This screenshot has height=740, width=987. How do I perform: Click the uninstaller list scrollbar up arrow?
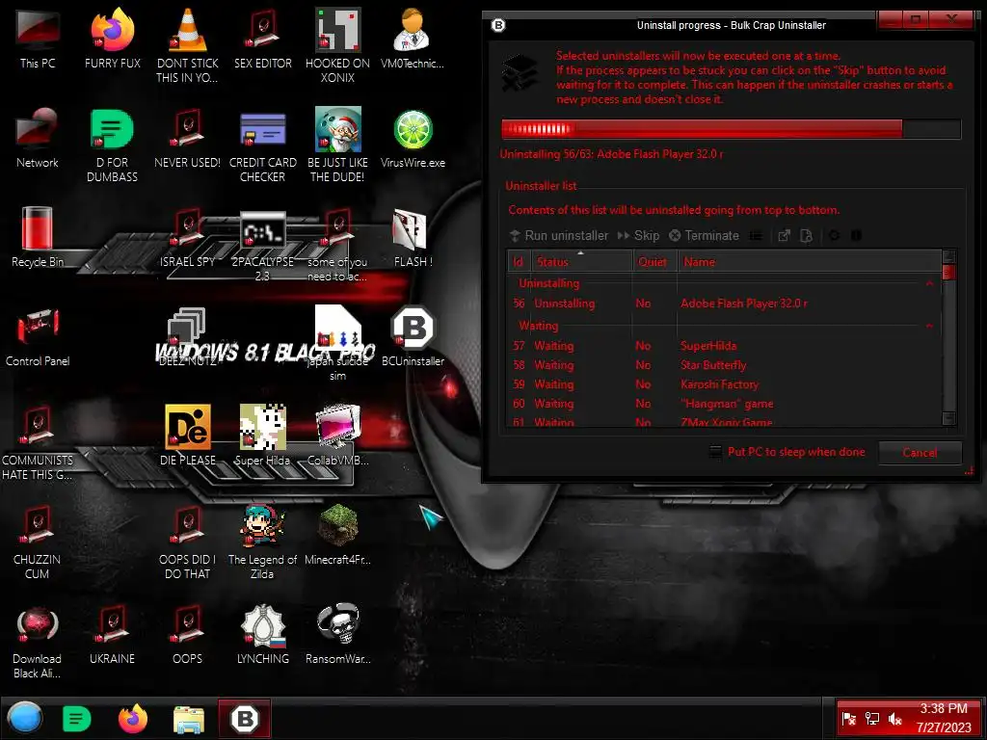948,256
